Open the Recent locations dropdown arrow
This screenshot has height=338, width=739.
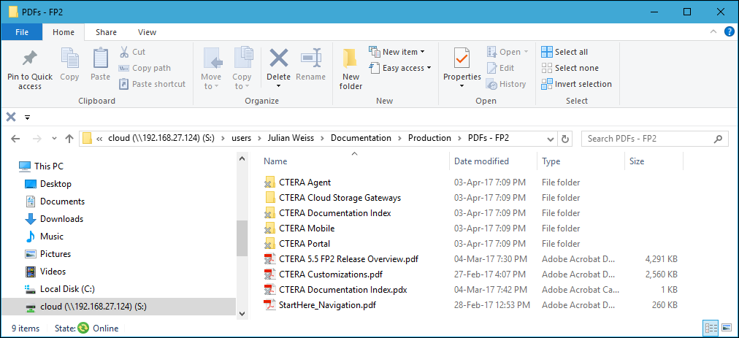(x=54, y=139)
